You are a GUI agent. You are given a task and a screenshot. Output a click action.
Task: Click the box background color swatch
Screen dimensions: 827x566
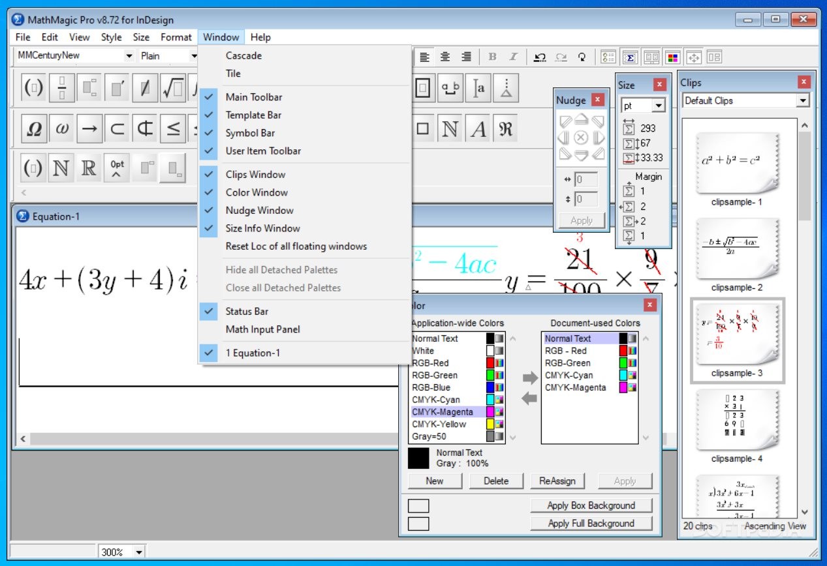418,506
